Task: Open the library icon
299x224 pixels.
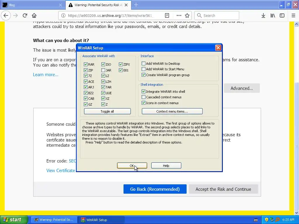Action: pyautogui.click(x=273, y=15)
